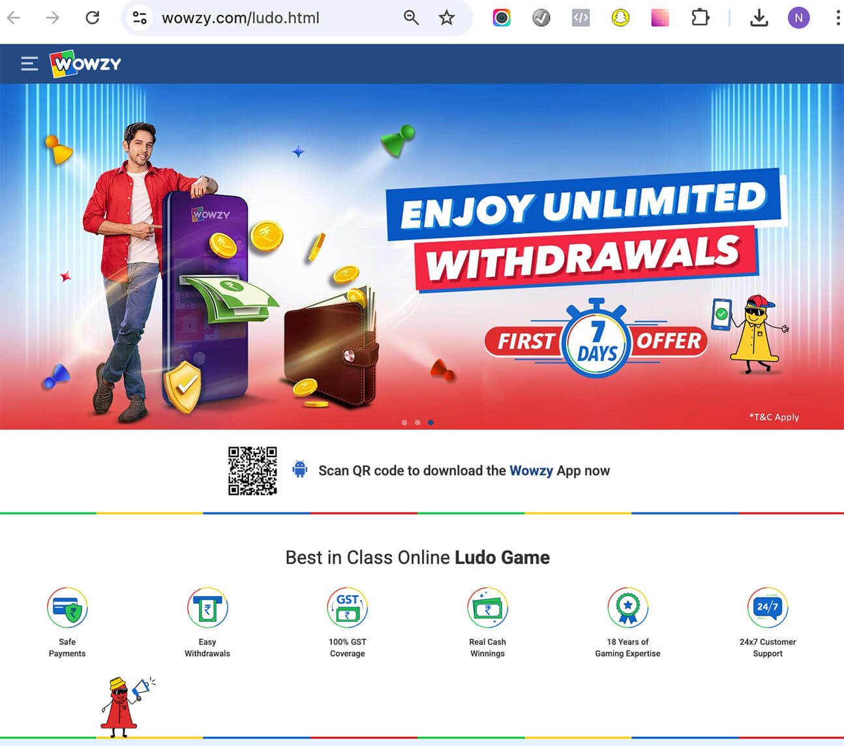The width and height of the screenshot is (844, 746).
Task: Open the hamburger navigation menu
Action: click(29, 63)
